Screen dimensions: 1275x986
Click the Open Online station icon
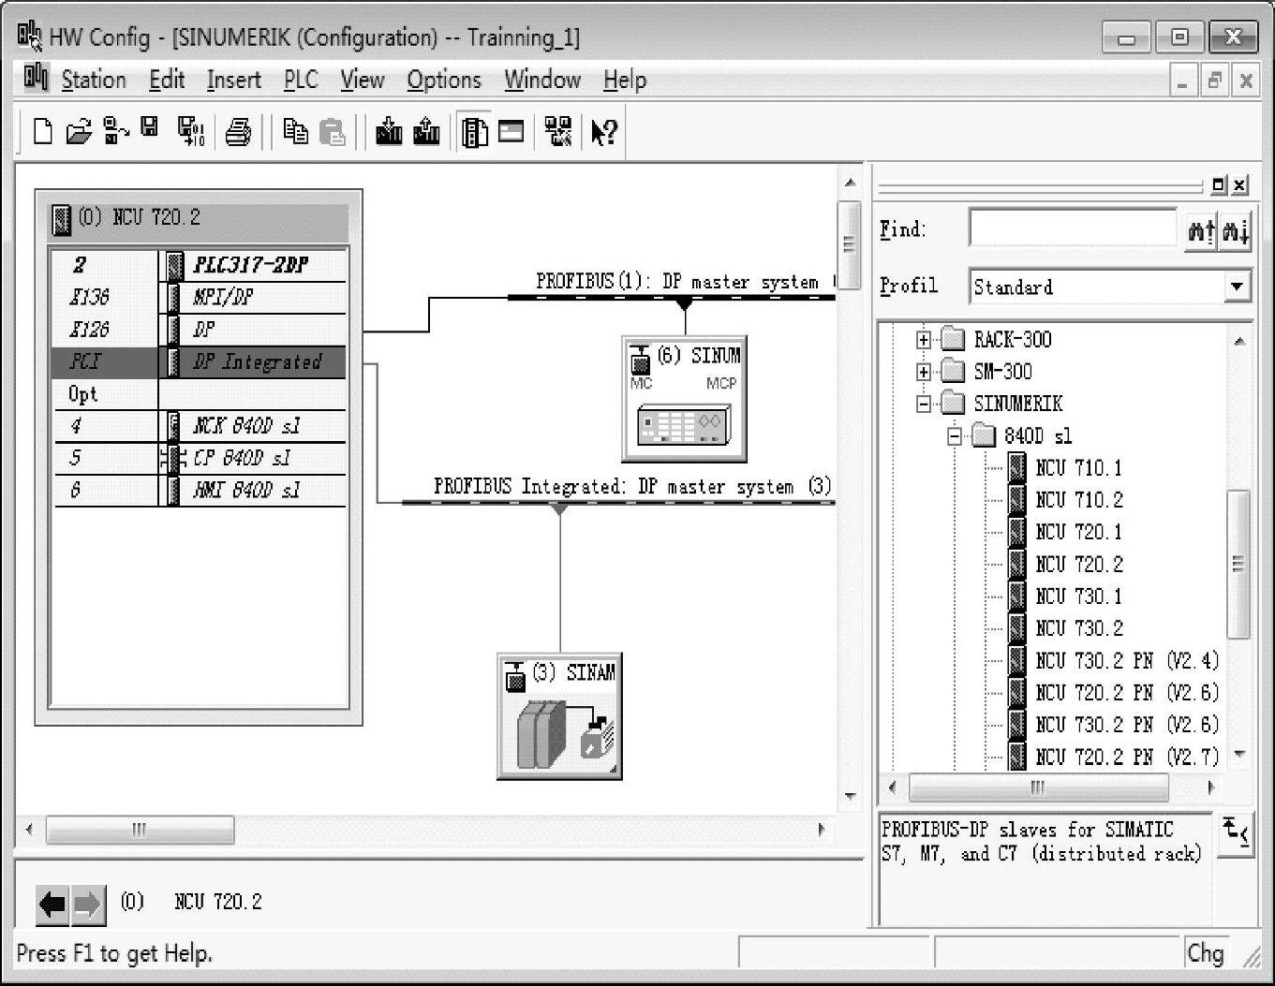coord(116,132)
